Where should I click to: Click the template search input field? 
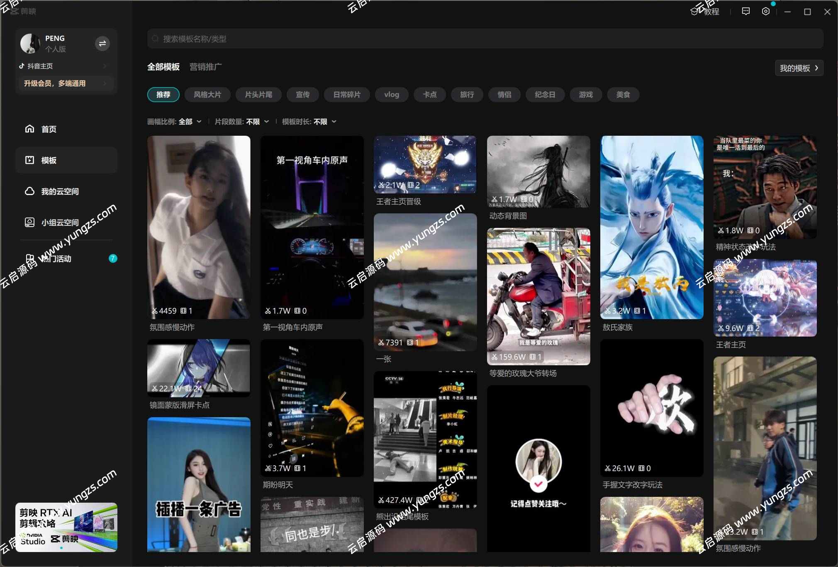(x=485, y=39)
